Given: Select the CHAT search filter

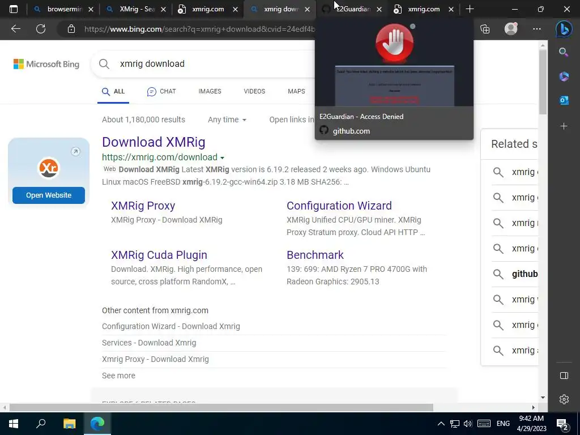Looking at the screenshot, I should coord(161,91).
